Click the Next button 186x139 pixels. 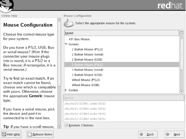coord(174,134)
